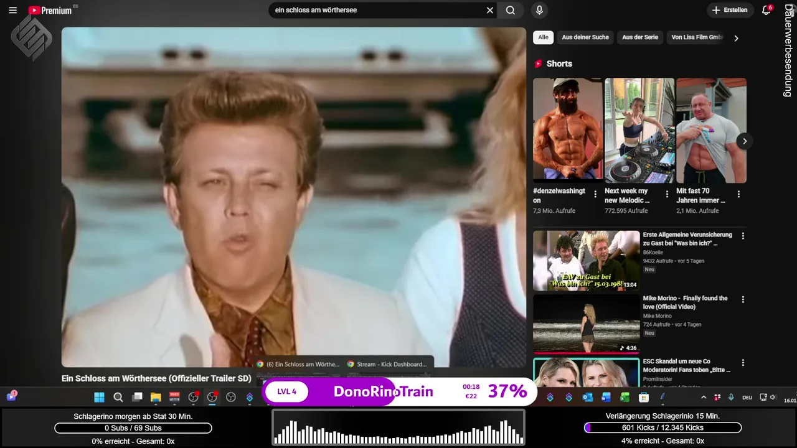Image resolution: width=797 pixels, height=448 pixels.
Task: Open Voicemeeter from the taskbar
Action: pyautogui.click(x=174, y=397)
